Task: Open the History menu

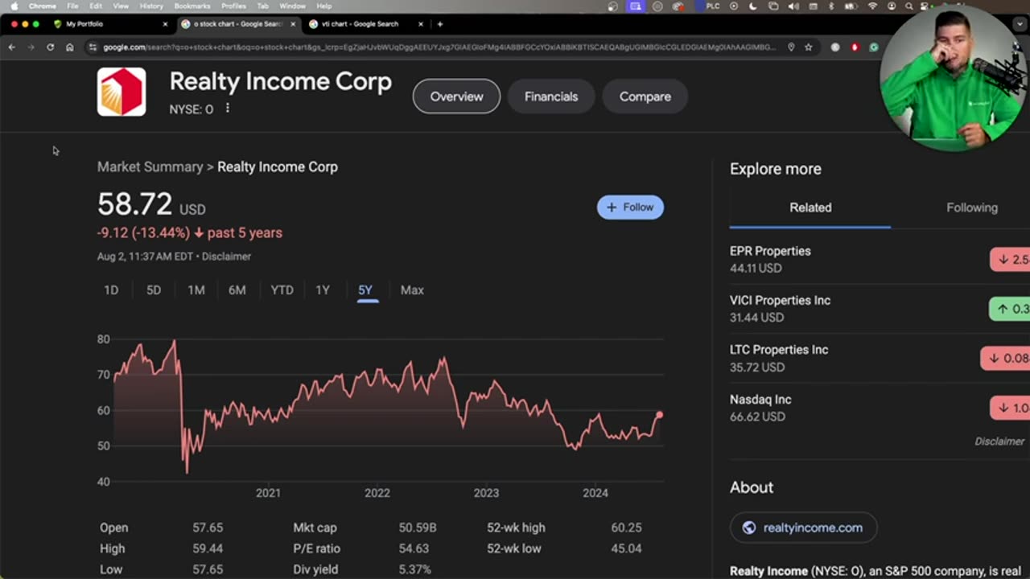Action: (x=151, y=6)
